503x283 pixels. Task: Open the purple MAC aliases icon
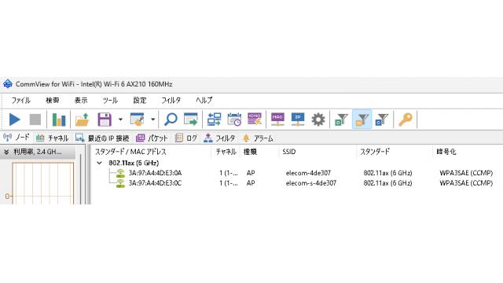click(277, 119)
